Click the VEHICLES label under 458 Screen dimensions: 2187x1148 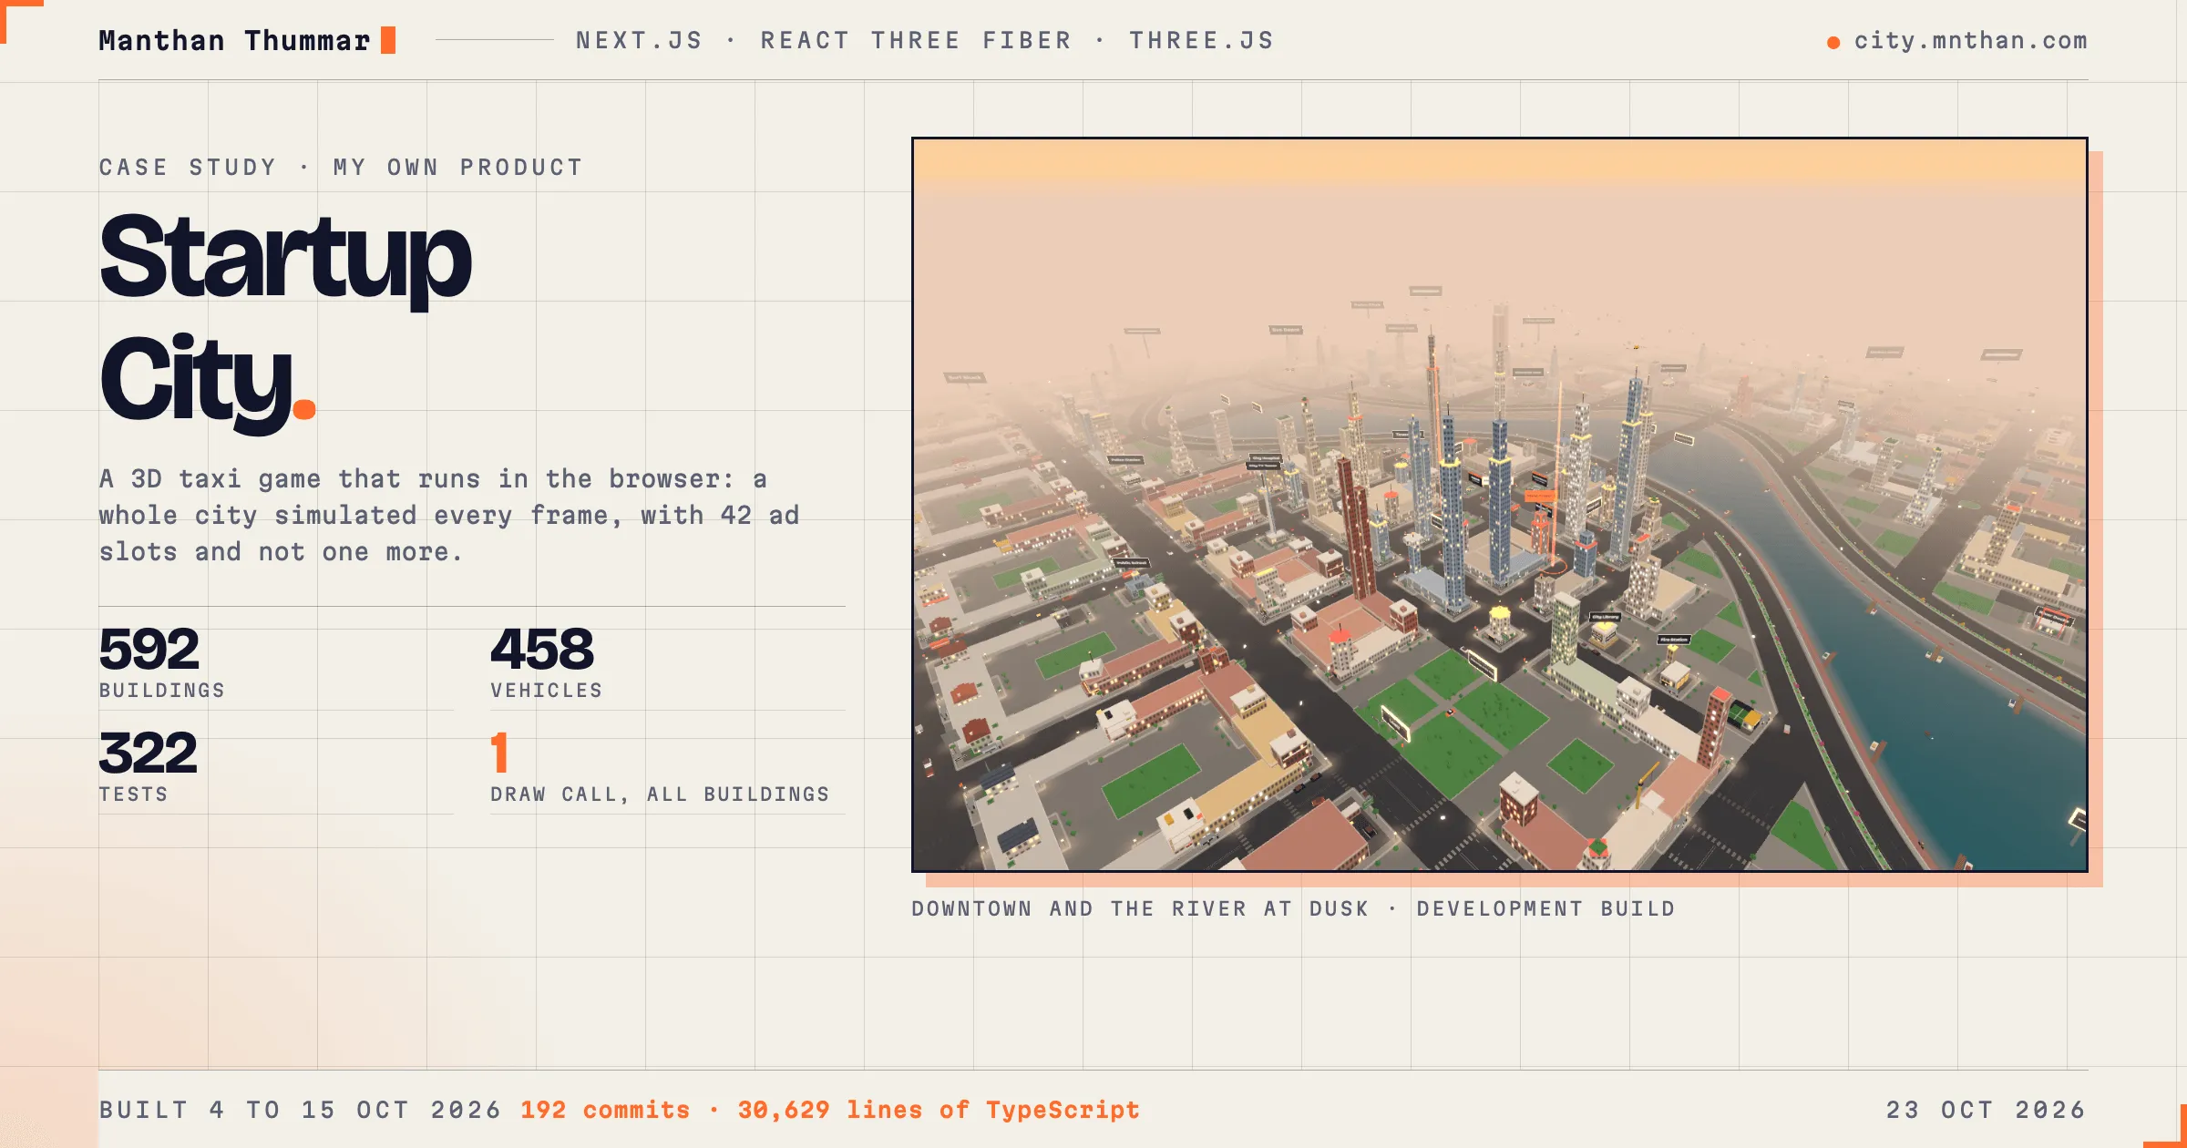[547, 691]
